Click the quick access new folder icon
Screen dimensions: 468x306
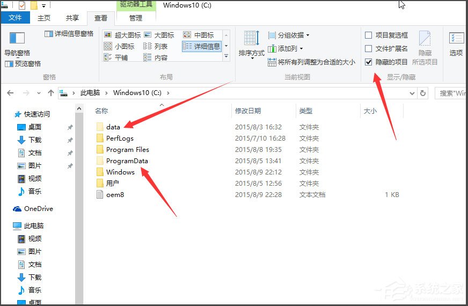34,5
